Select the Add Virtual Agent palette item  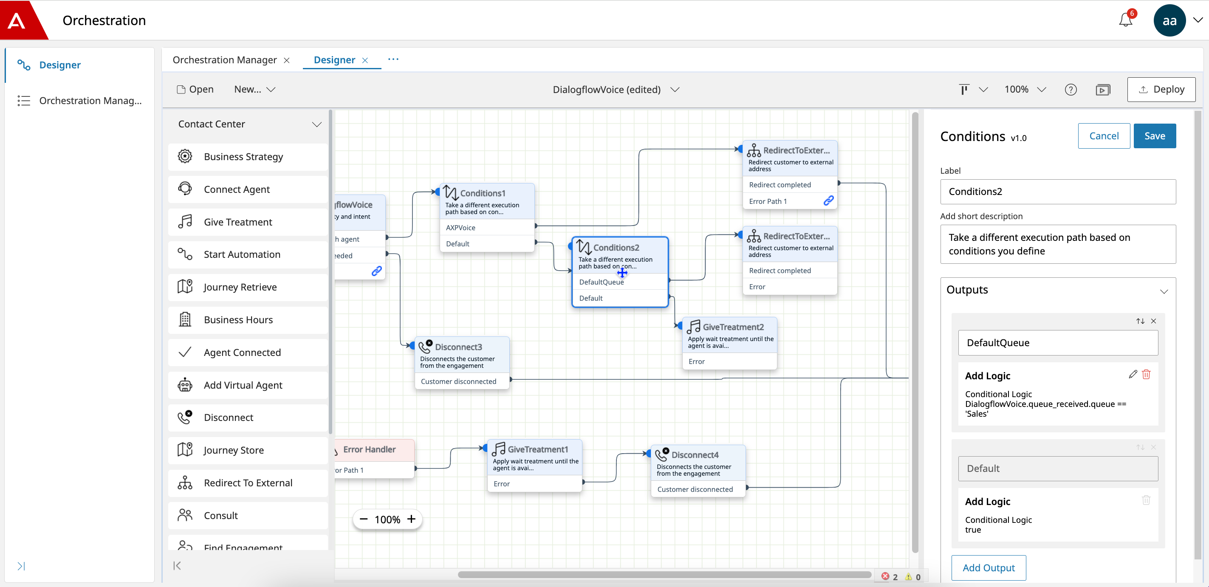pyautogui.click(x=248, y=385)
